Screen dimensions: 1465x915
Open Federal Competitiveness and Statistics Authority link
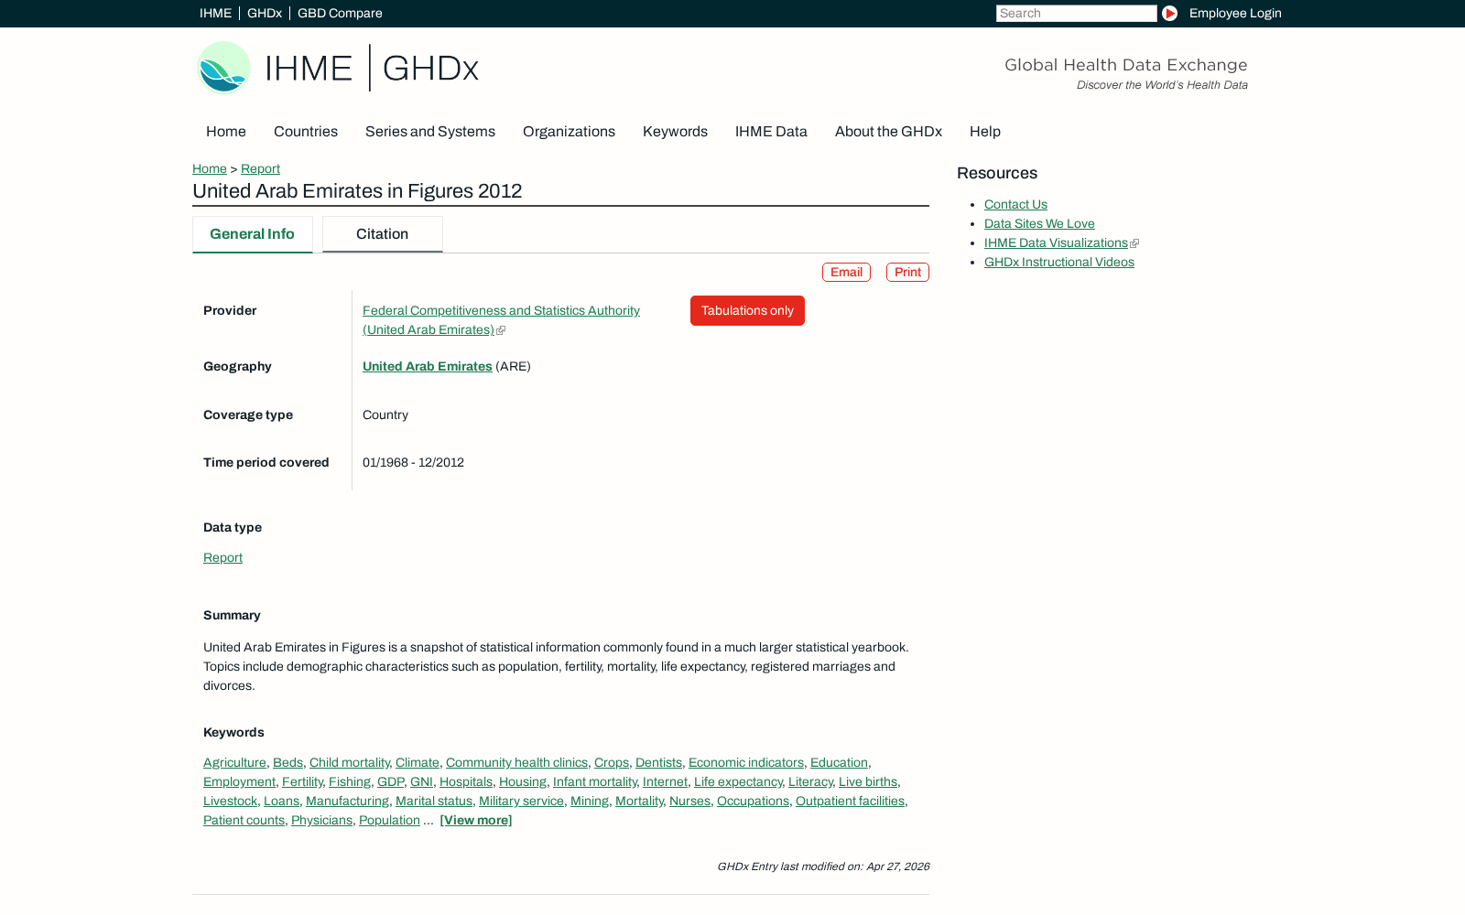501,320
